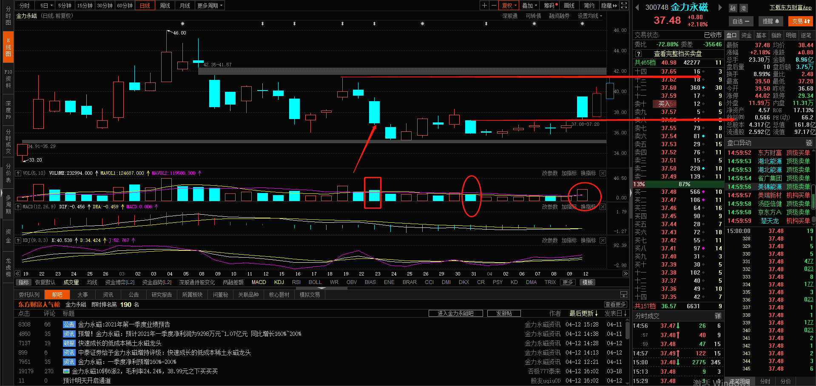Screen dimensions: 816x386
Task: Open 画线 drawing tool
Action: [x=569, y=6]
